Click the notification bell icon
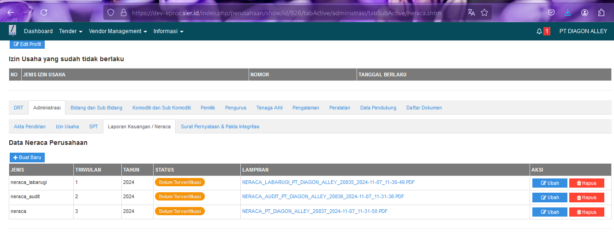This screenshot has width=614, height=235. (539, 31)
